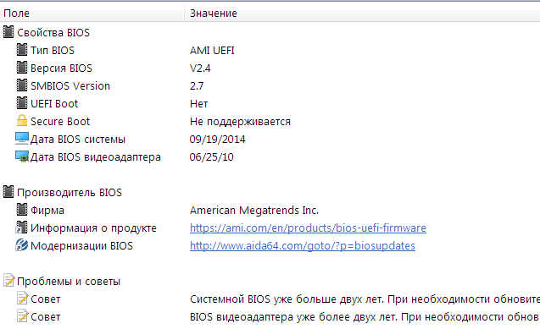This screenshot has width=540, height=329.
Task: Select the SMBIOS Version field label
Action: pos(70,86)
